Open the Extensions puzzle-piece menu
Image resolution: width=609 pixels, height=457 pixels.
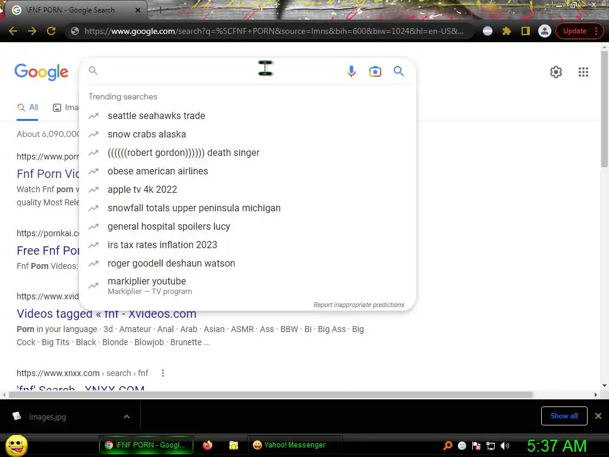[x=507, y=31]
